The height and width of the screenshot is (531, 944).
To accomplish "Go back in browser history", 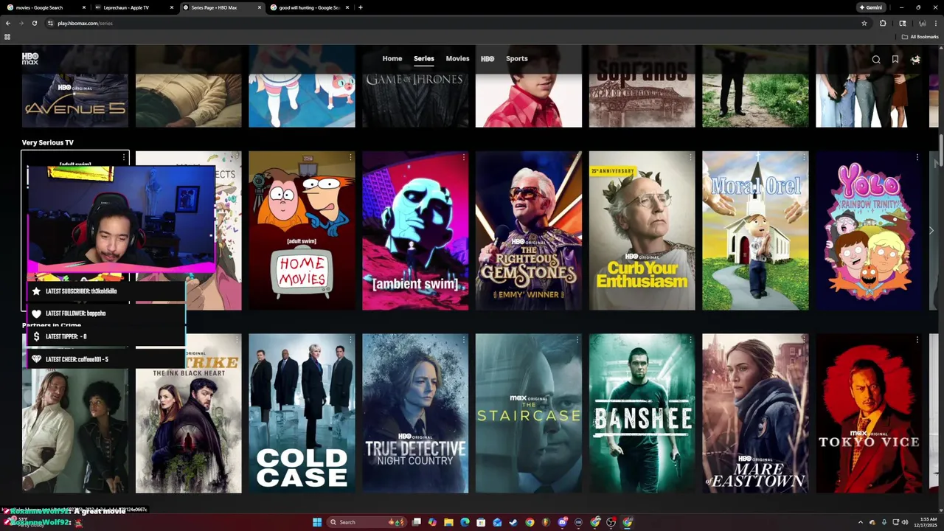I will pos(8,23).
